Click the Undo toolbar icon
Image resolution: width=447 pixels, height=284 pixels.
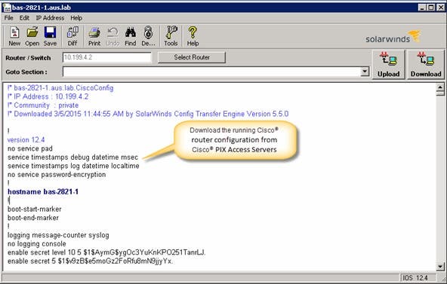[x=113, y=36]
